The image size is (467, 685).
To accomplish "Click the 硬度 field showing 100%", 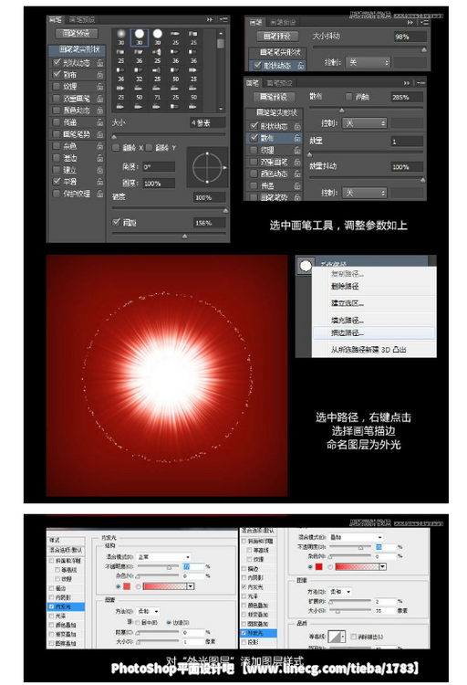I will click(x=209, y=197).
